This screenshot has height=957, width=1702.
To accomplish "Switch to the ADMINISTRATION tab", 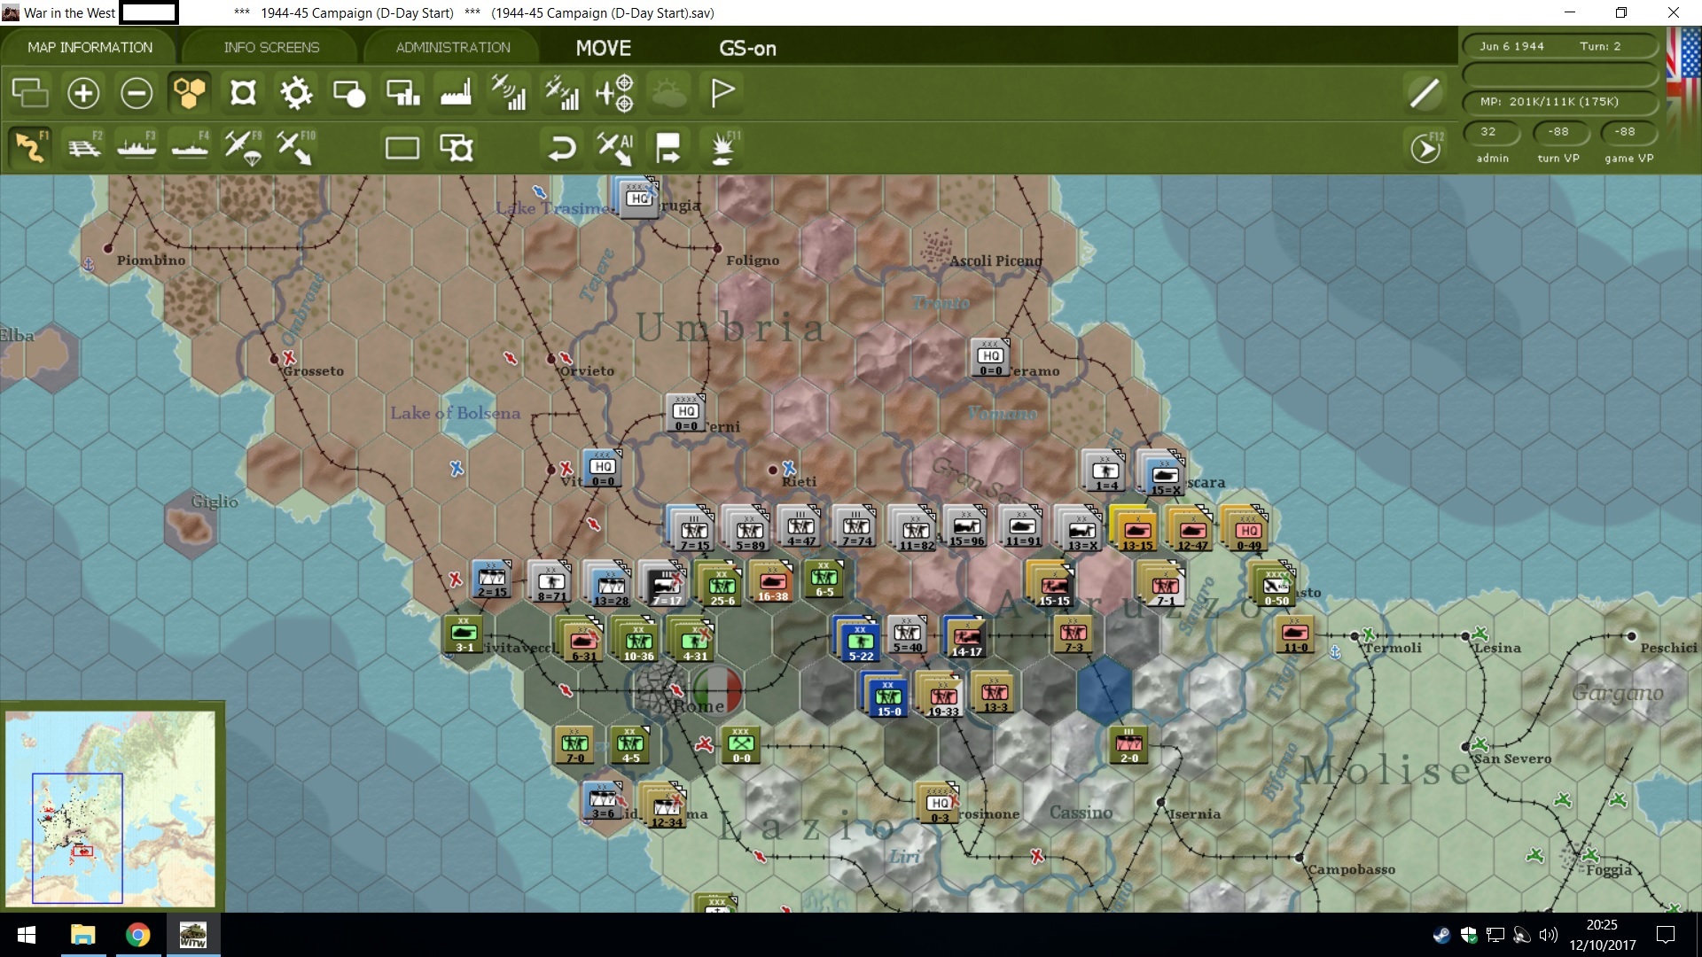I will [x=453, y=48].
